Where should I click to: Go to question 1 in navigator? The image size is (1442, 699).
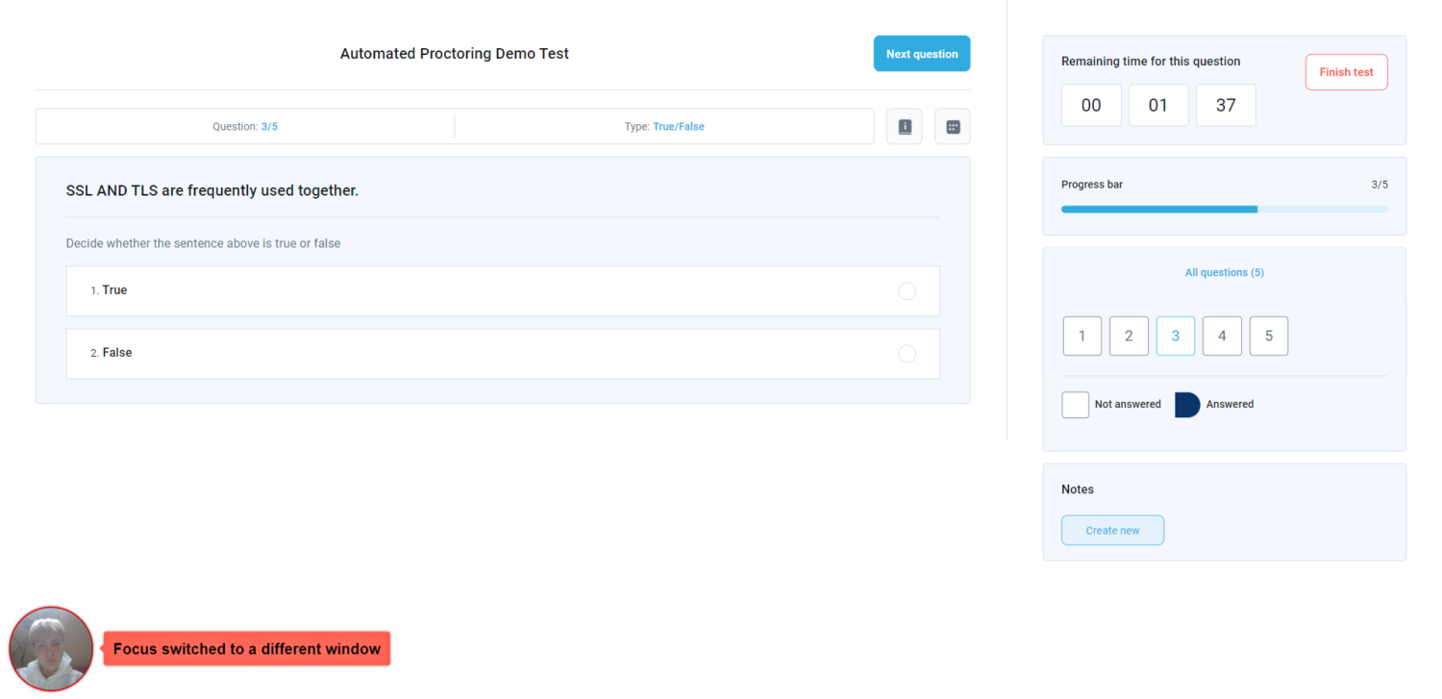tap(1081, 337)
